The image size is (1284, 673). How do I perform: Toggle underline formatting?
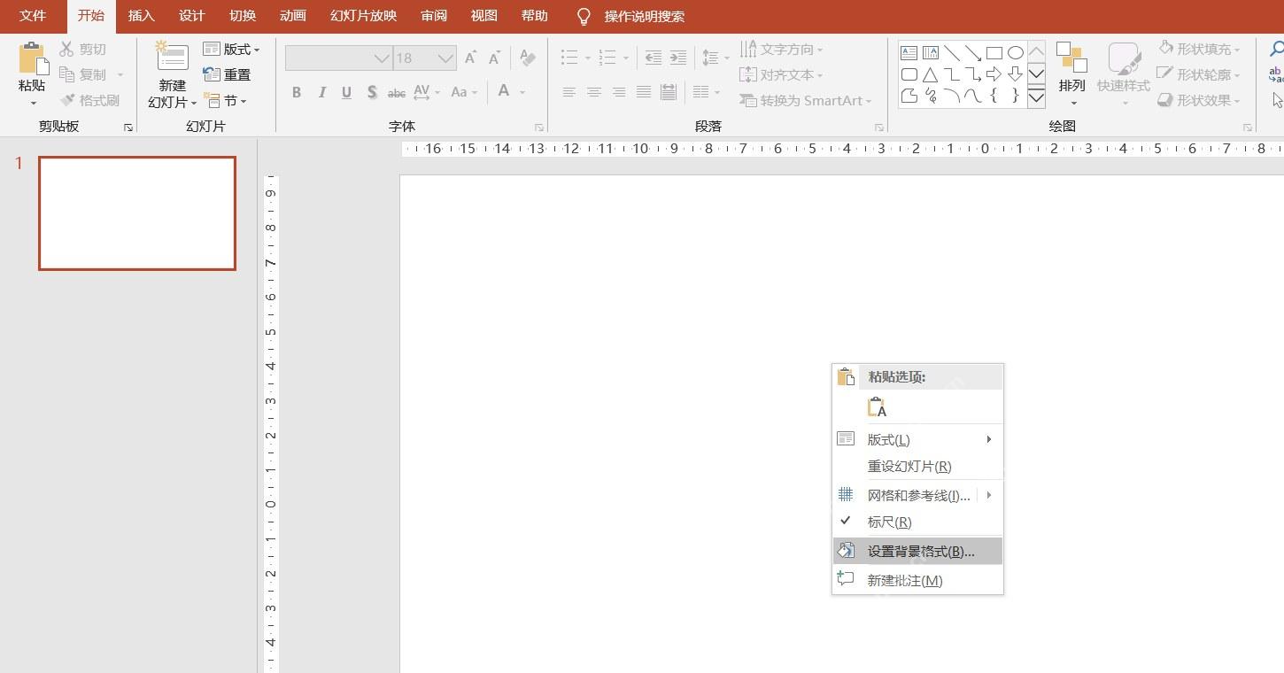(346, 92)
